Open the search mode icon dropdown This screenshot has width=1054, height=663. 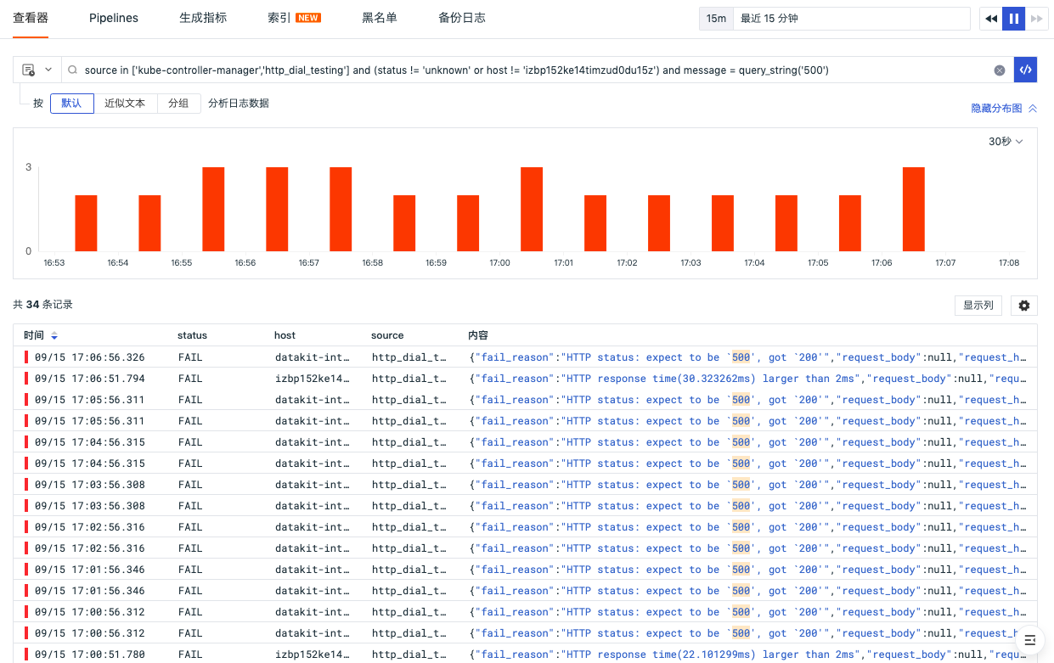click(37, 70)
